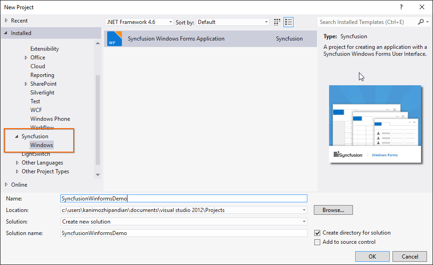Image resolution: width=433 pixels, height=265 pixels.
Task: Select Windows under Syncfusion
Action: 42,145
